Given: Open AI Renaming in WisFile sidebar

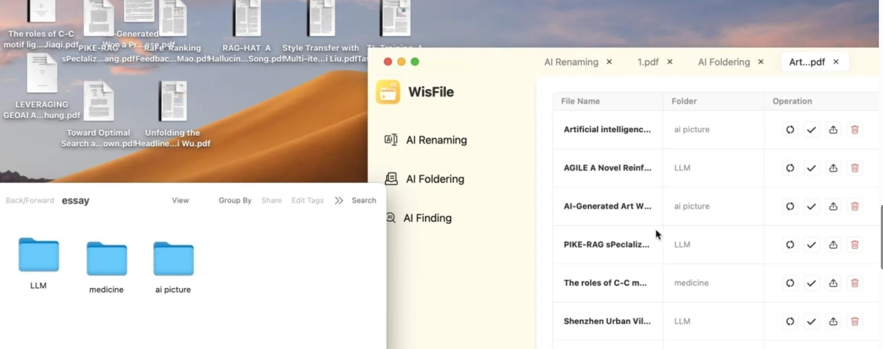Looking at the screenshot, I should 426,140.
